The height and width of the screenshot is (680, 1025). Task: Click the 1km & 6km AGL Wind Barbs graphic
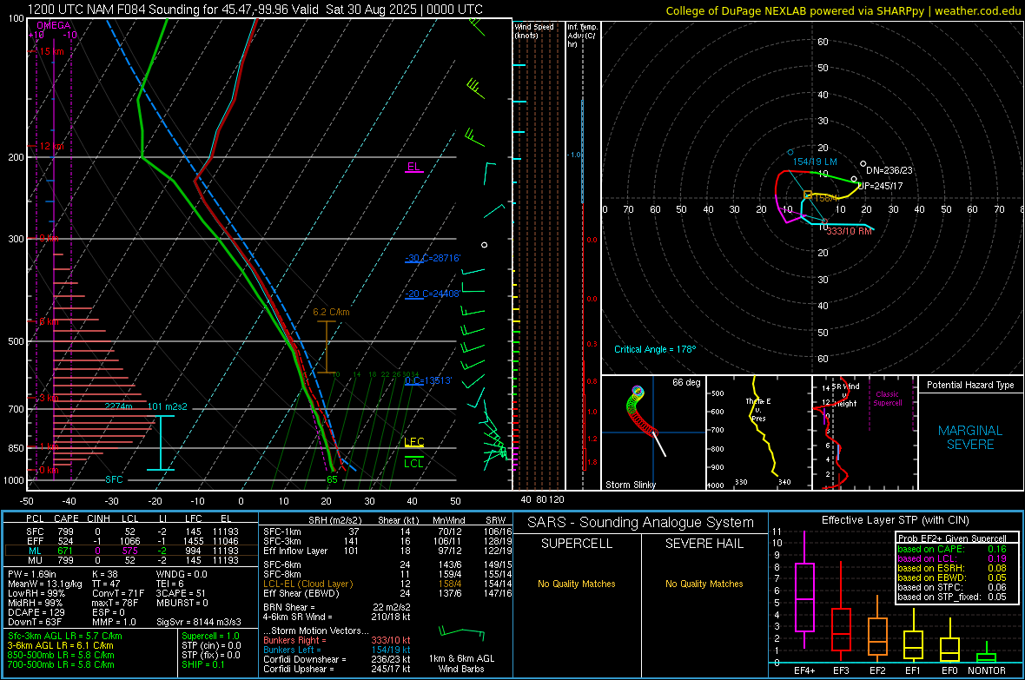point(461,632)
